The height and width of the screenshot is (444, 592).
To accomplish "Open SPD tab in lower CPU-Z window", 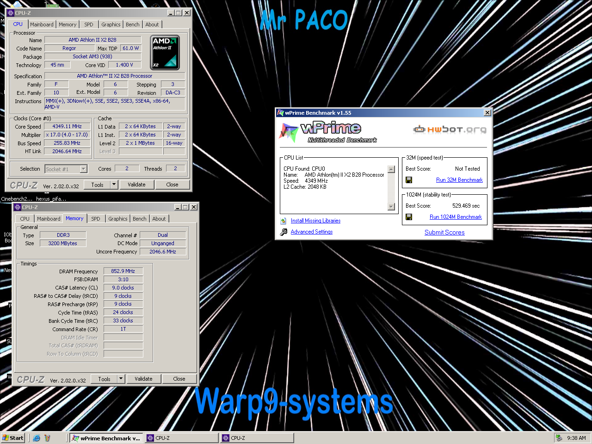I will (x=96, y=219).
